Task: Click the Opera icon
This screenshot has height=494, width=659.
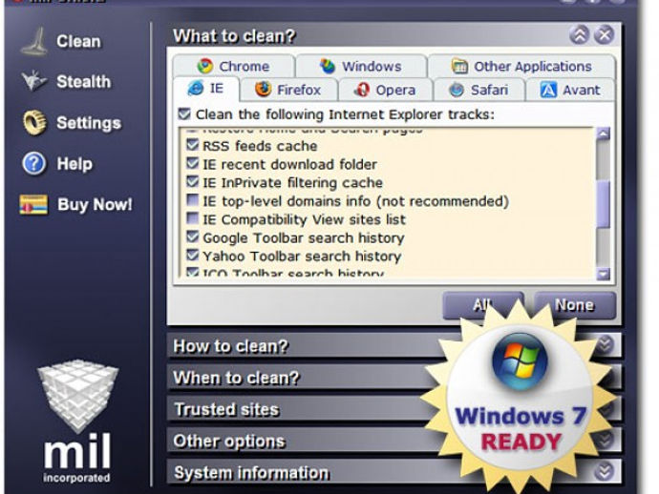Action: [361, 90]
